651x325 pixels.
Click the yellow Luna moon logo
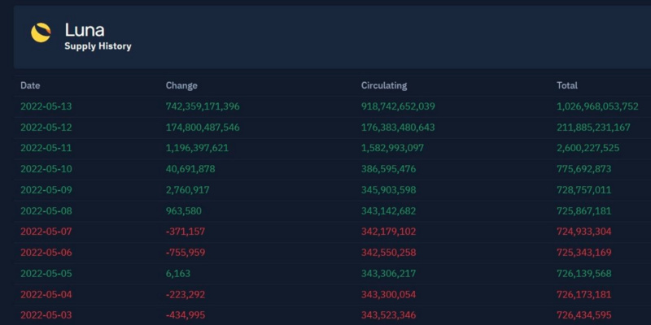(x=41, y=32)
